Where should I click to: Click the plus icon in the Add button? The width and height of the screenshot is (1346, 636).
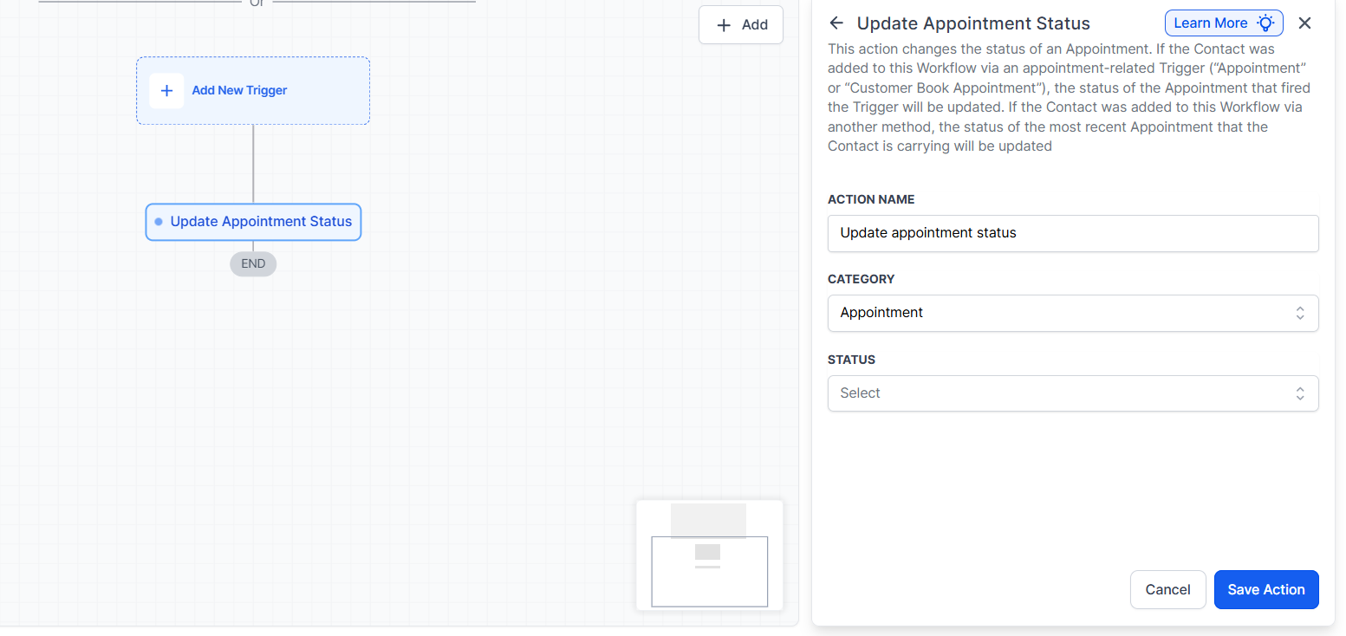(x=724, y=25)
